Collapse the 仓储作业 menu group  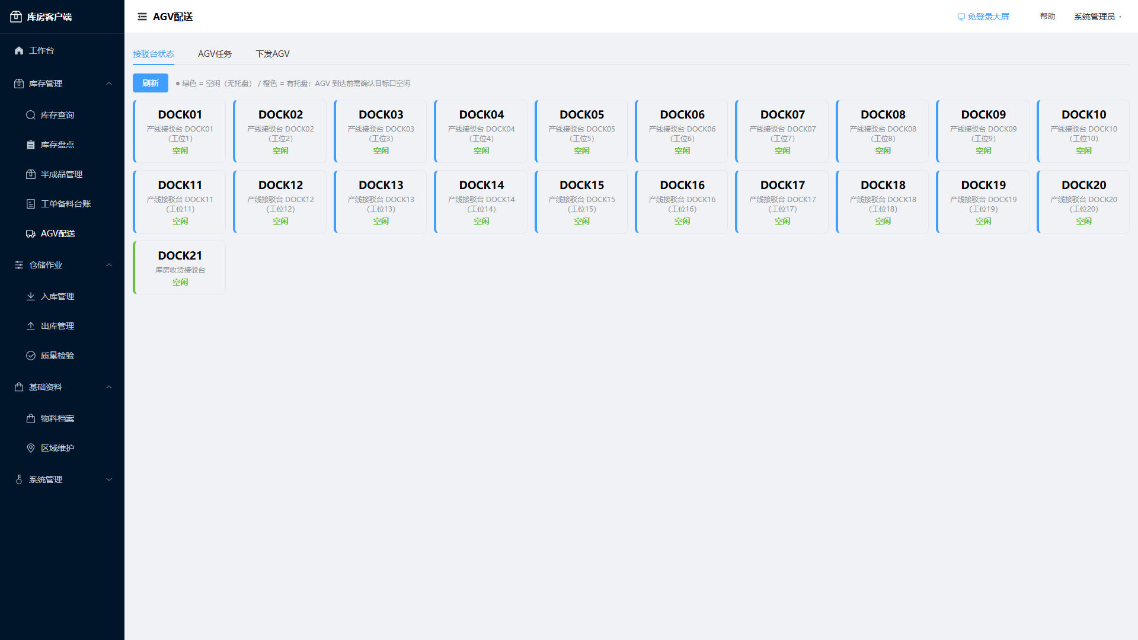click(x=62, y=265)
